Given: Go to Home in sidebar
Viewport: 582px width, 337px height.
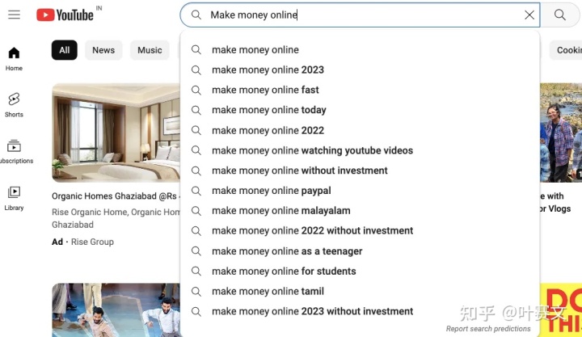Looking at the screenshot, I should coord(14,58).
